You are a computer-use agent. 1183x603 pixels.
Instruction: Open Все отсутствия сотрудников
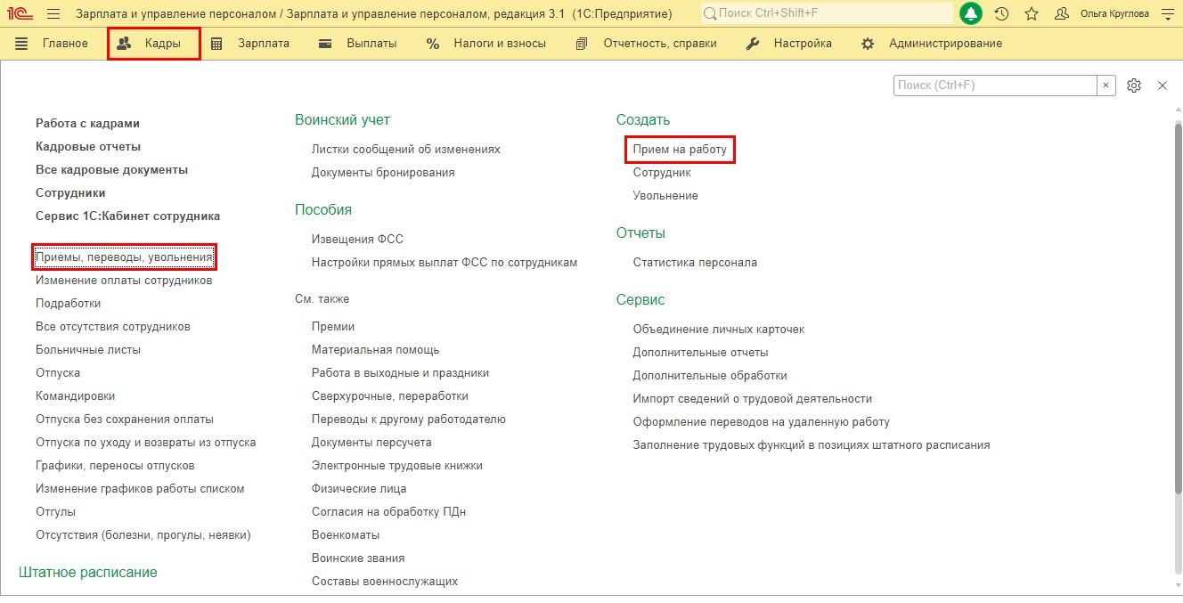point(113,327)
